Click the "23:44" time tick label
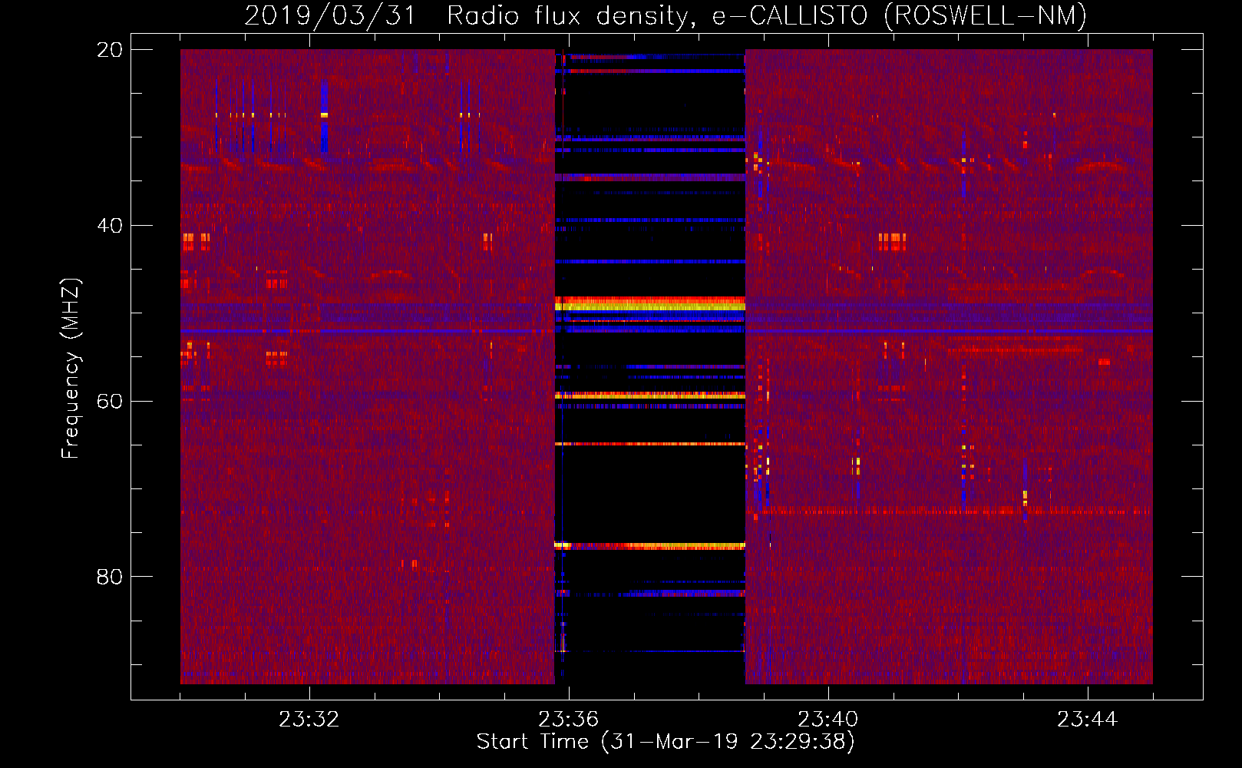Viewport: 1242px width, 768px height. pos(1087,720)
